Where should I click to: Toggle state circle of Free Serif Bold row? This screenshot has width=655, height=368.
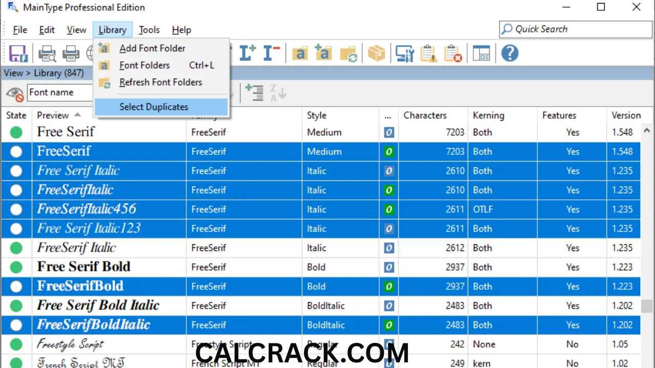[x=16, y=267]
